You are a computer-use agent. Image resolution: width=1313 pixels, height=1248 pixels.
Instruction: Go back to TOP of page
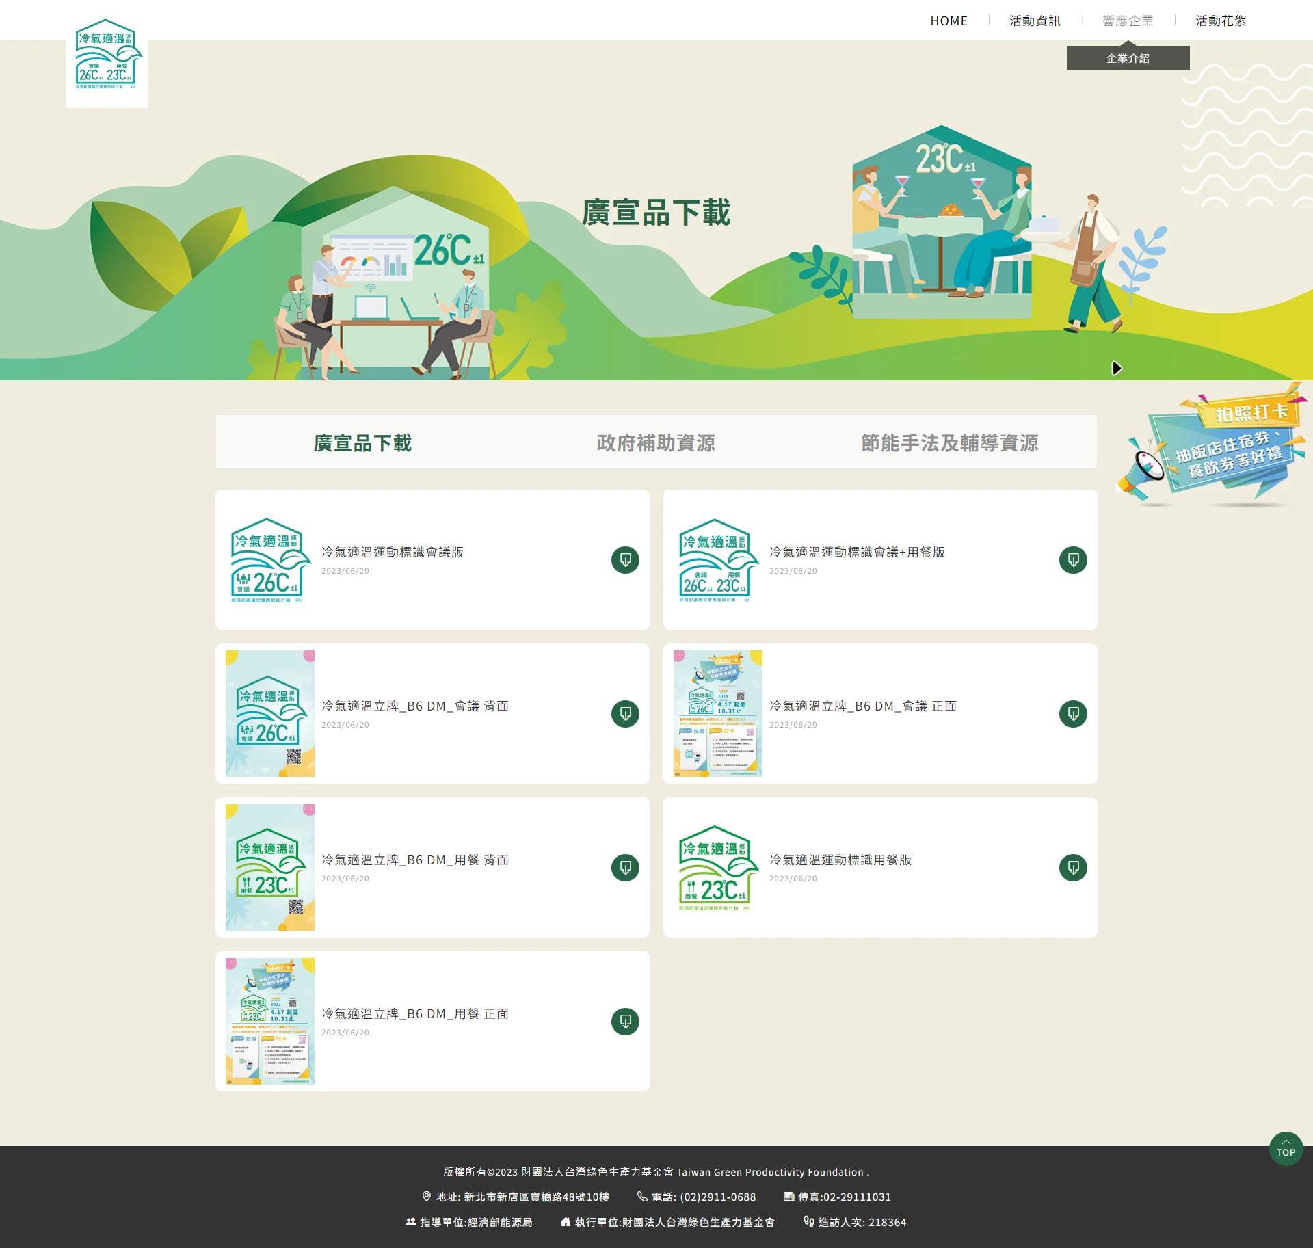point(1286,1149)
